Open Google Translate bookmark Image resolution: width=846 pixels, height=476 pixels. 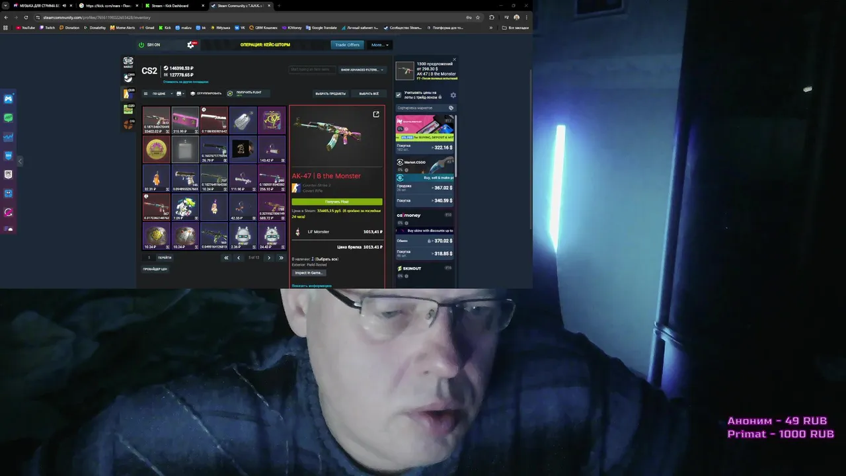coord(321,28)
